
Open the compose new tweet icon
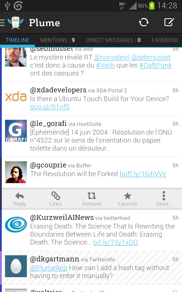pyautogui.click(x=169, y=22)
